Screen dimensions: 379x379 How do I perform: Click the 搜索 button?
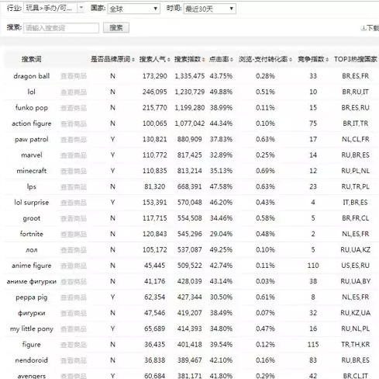[x=116, y=27]
